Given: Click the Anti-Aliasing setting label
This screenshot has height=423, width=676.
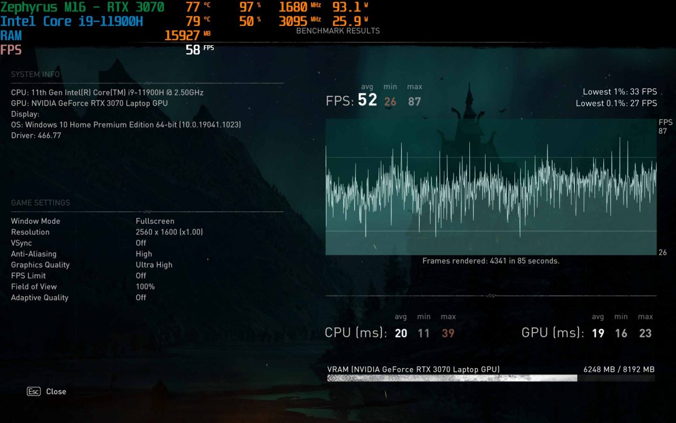Looking at the screenshot, I should click(34, 254).
